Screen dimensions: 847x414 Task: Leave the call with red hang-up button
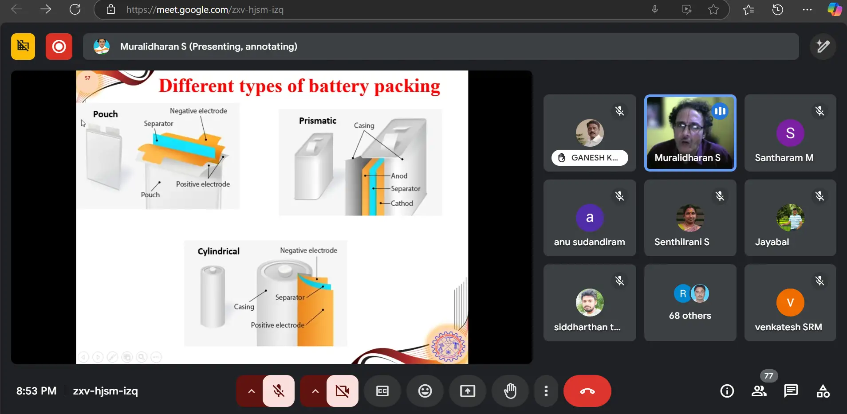[x=587, y=391]
